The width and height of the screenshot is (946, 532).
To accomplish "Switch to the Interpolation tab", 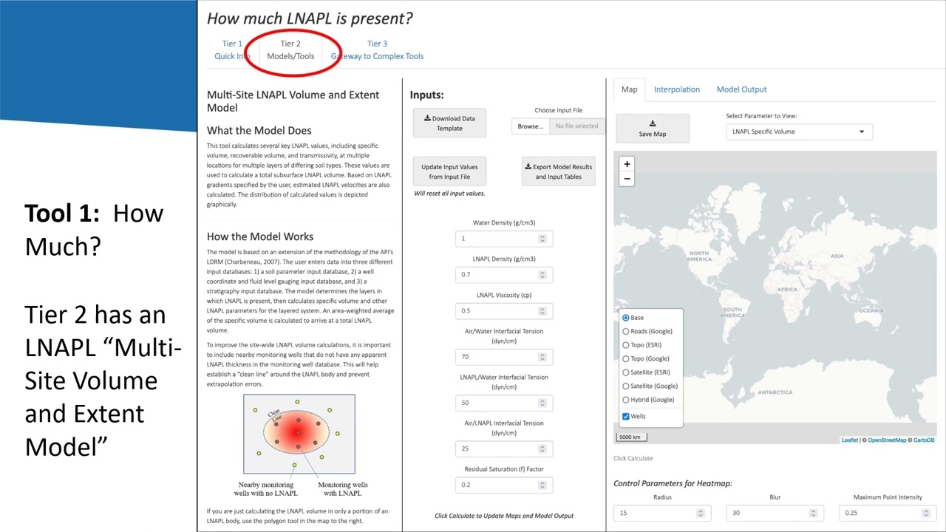I will click(676, 89).
